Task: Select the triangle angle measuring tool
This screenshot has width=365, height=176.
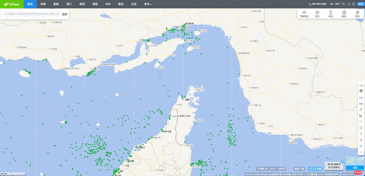Action: [361, 115]
